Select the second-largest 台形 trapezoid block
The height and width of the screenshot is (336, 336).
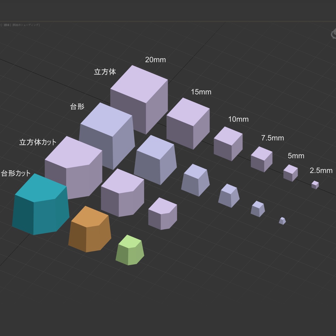pos(155,160)
